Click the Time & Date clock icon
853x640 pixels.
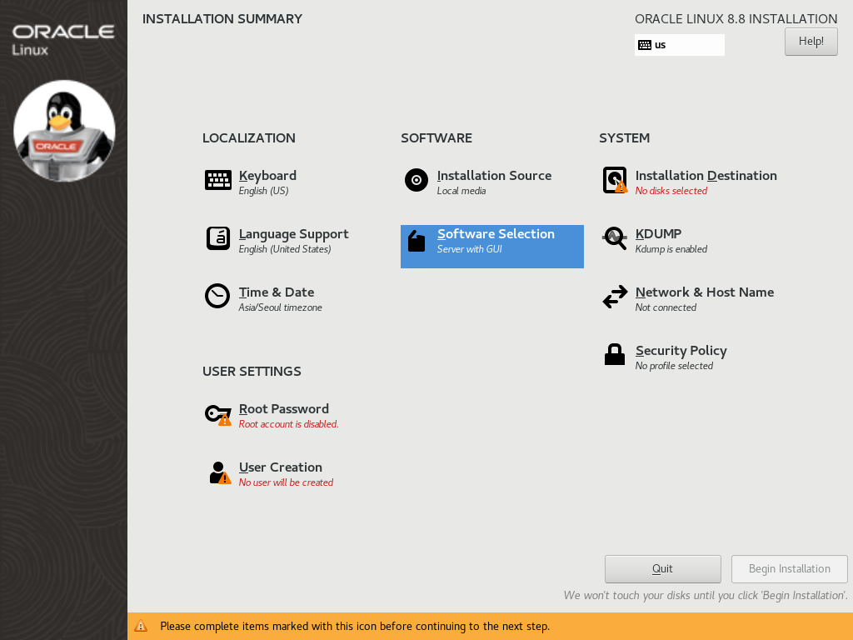pyautogui.click(x=217, y=296)
